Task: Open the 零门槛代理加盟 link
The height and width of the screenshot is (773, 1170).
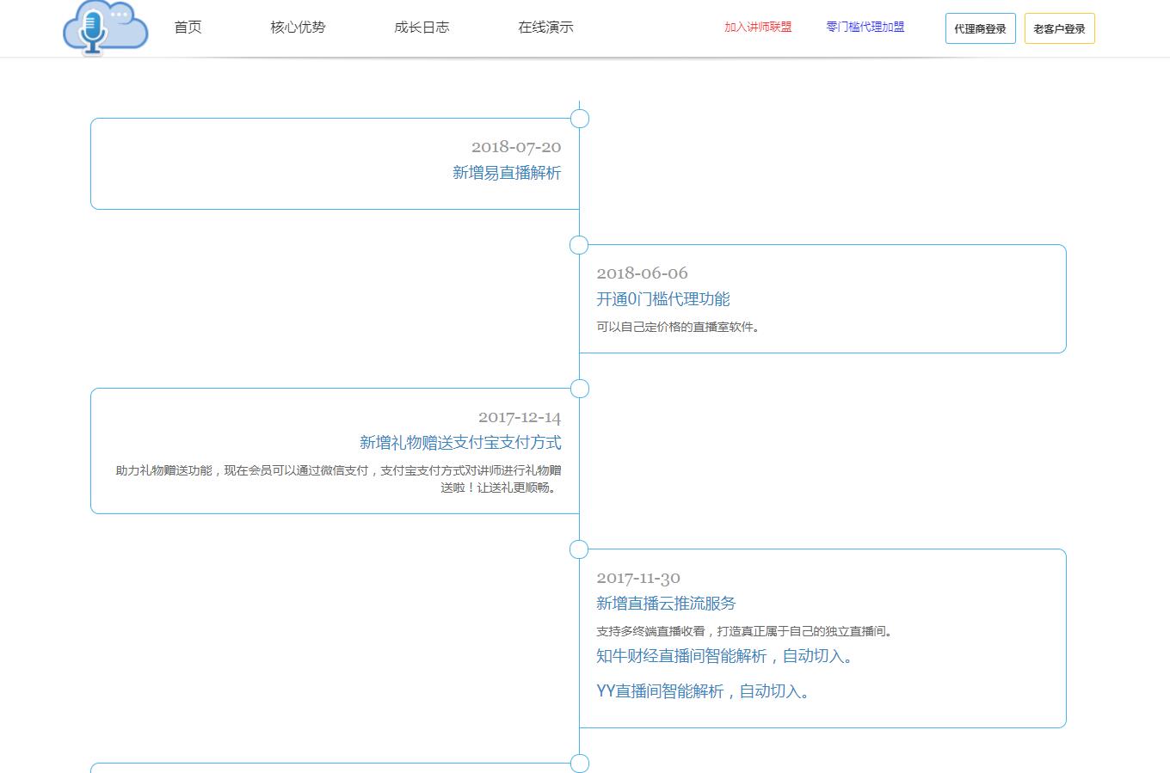Action: pyautogui.click(x=865, y=28)
